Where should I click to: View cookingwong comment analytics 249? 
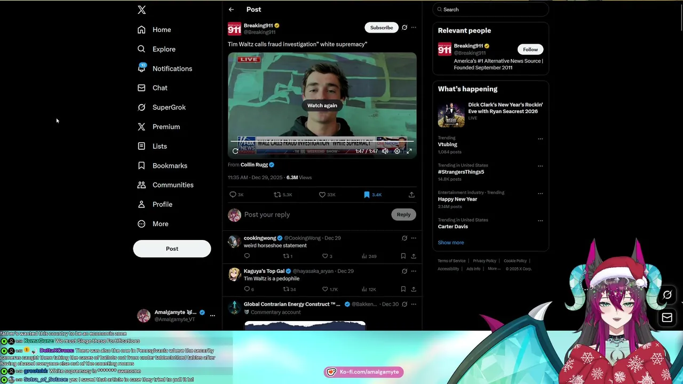pyautogui.click(x=369, y=256)
